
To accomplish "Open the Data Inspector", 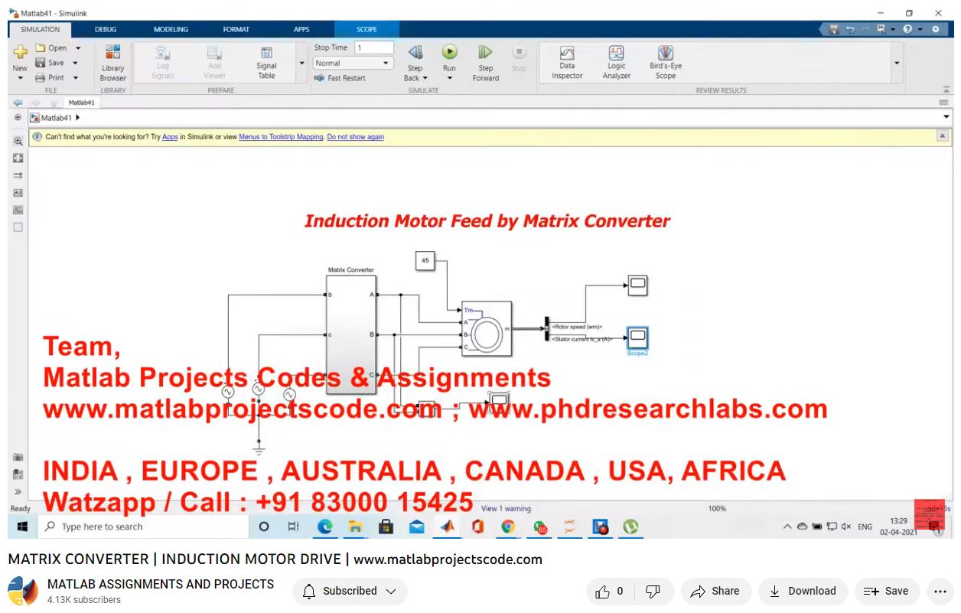I will point(567,63).
